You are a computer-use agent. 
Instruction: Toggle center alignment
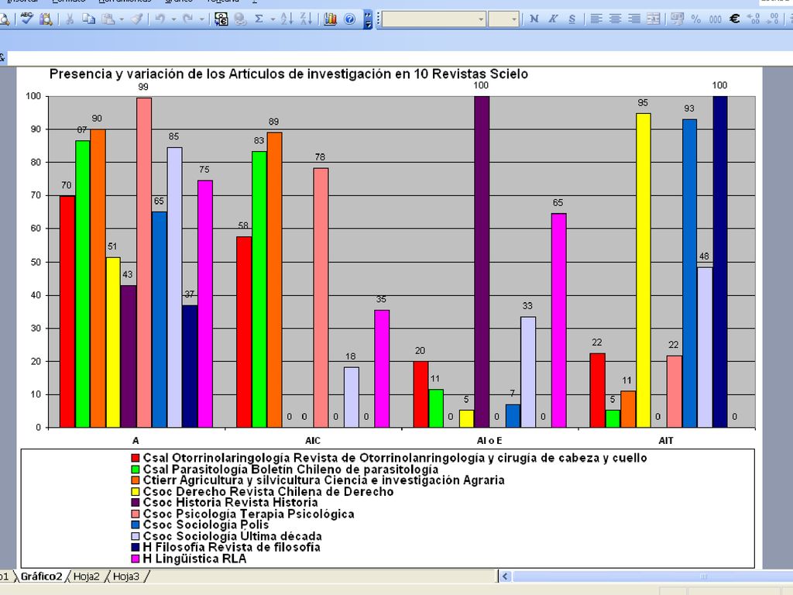[615, 19]
